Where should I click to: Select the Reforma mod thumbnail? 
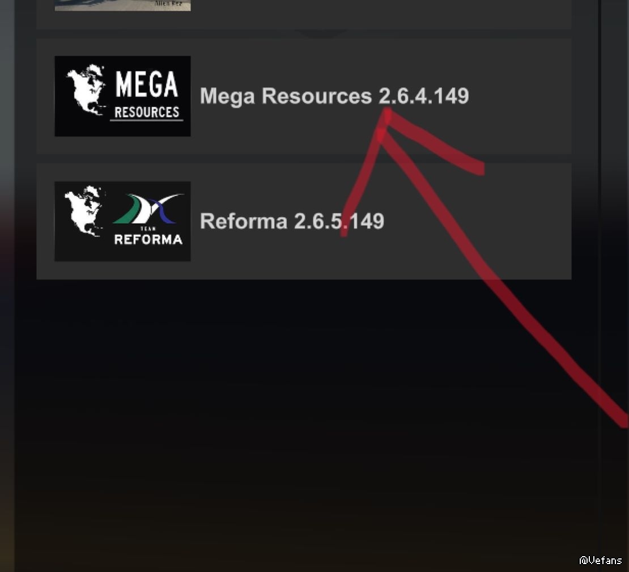point(122,221)
